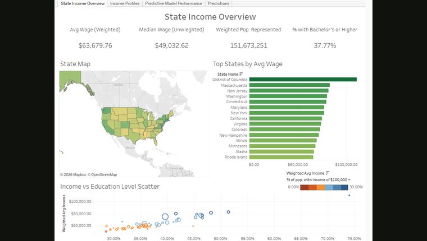Viewport: 427px width, 241px height.
Task: Click the $49,032.62 median wage value
Action: [x=171, y=45]
